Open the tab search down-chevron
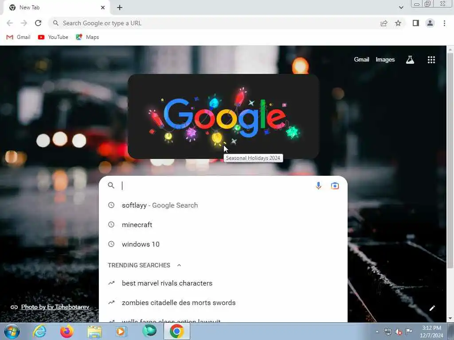 [401, 8]
